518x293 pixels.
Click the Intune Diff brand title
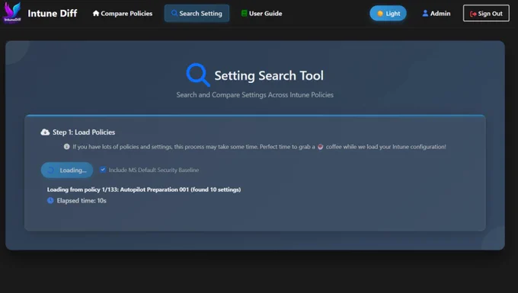pyautogui.click(x=53, y=13)
